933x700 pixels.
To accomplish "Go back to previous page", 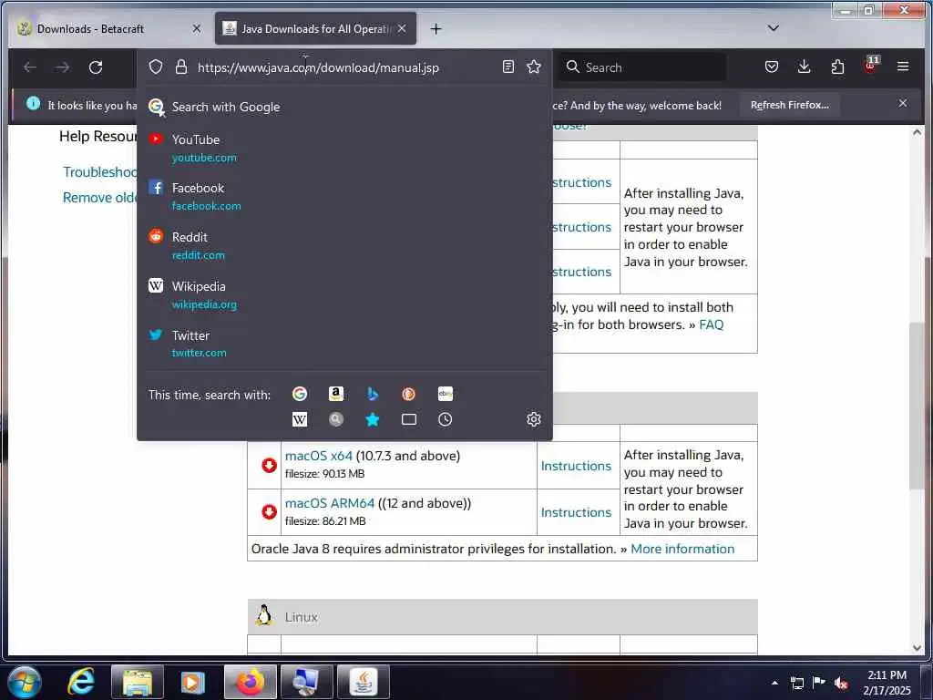I will click(30, 67).
